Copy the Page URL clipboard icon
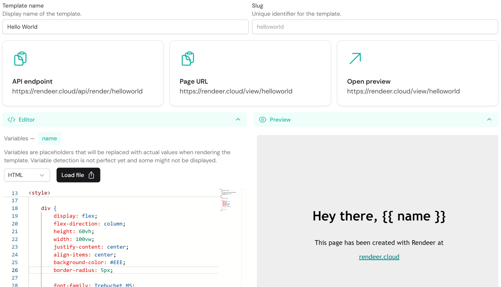 point(188,59)
